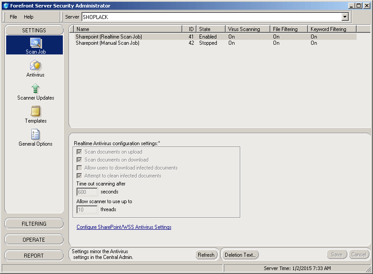Maximize the Forefront Administrator window
The width and height of the screenshot is (373, 274).
point(359,6)
